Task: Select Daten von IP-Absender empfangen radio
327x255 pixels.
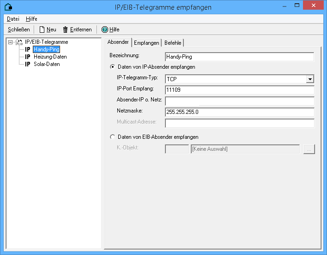Action: click(112, 67)
